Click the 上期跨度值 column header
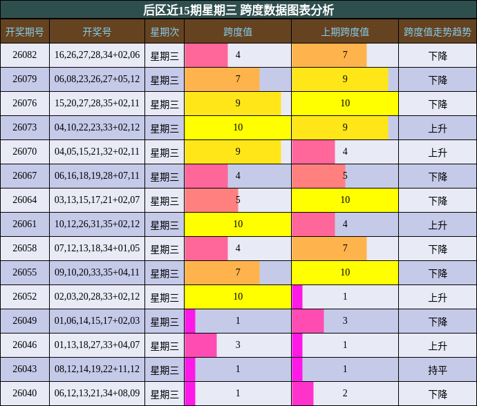Screen dimensions: 477x406 tap(345, 31)
